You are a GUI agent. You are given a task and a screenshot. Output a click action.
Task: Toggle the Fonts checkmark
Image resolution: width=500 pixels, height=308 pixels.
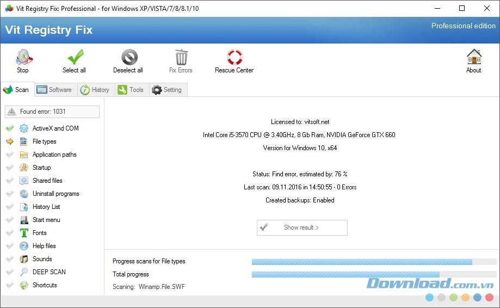click(10, 233)
